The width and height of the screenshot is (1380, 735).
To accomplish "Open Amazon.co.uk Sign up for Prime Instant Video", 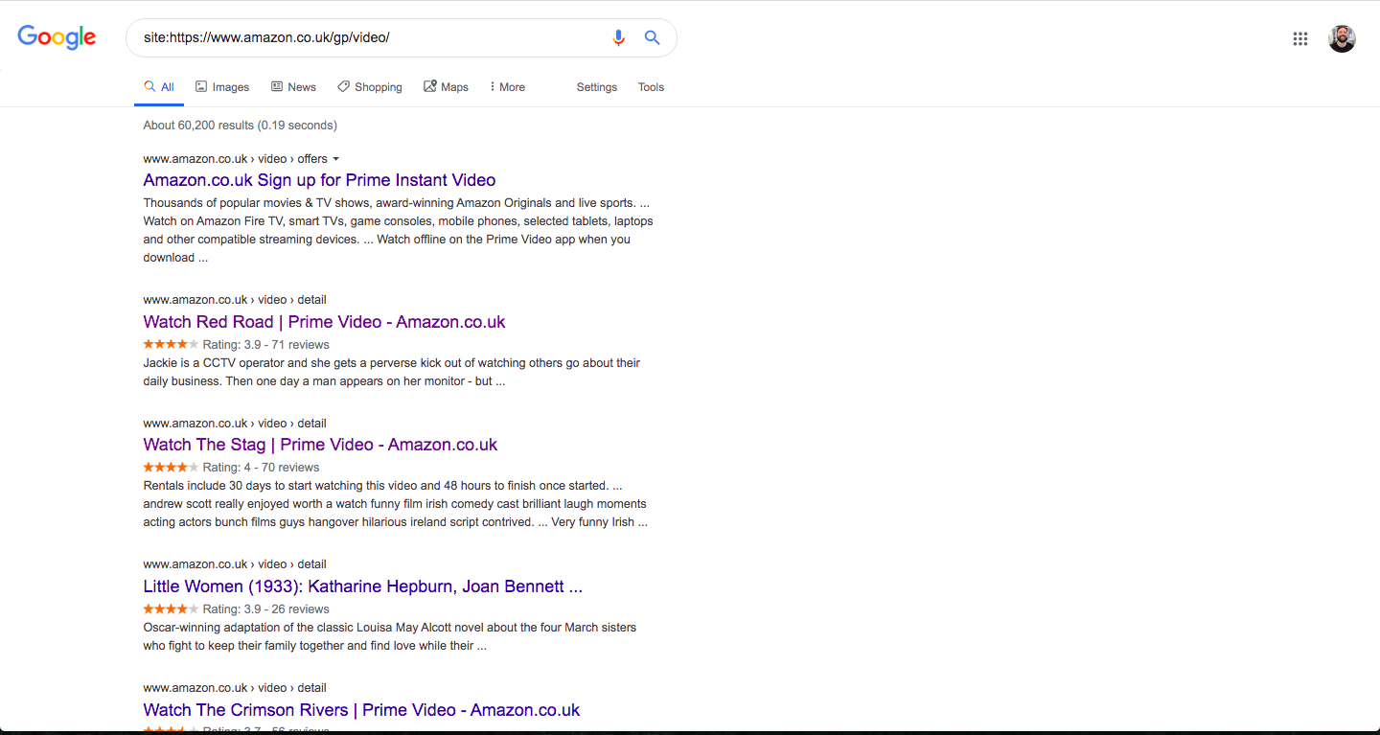I will [319, 180].
